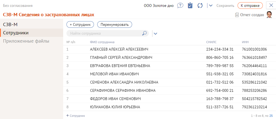Screen dimensions: 276x119
Task: Open employee ФЕДОРОВ ИВАН СЕМЕНОВИЧ
Action: pyautogui.click(x=115, y=99)
